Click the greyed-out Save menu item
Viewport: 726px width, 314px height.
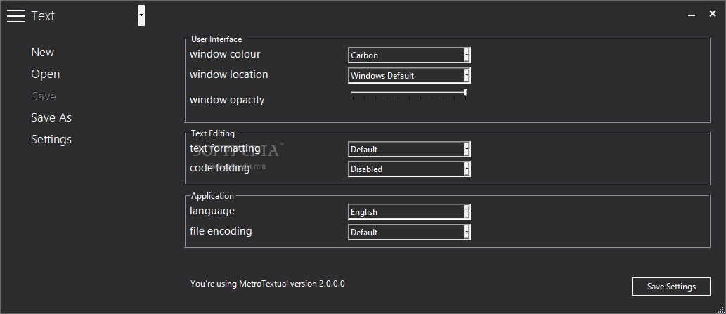click(44, 96)
